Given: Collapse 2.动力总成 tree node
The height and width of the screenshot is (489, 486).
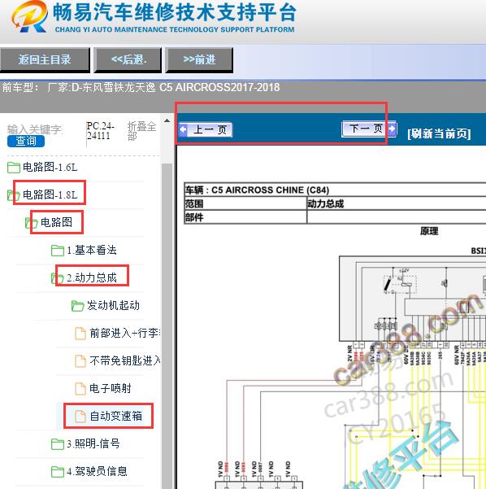Looking at the screenshot, I should 92,277.
